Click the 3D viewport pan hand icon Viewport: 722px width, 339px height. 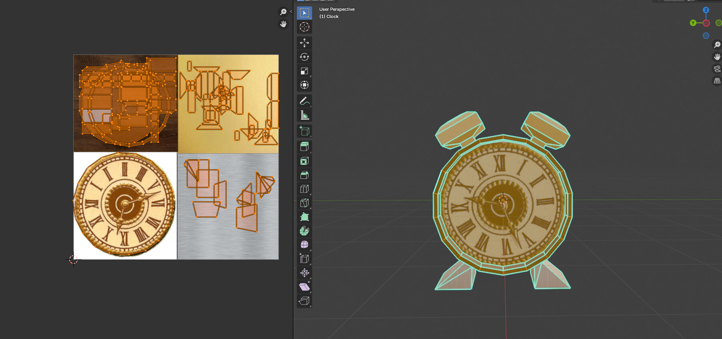click(717, 57)
